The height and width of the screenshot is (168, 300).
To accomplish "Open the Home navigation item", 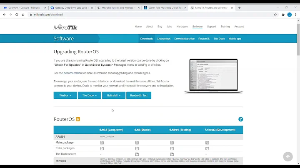I will pyautogui.click(x=138, y=27).
